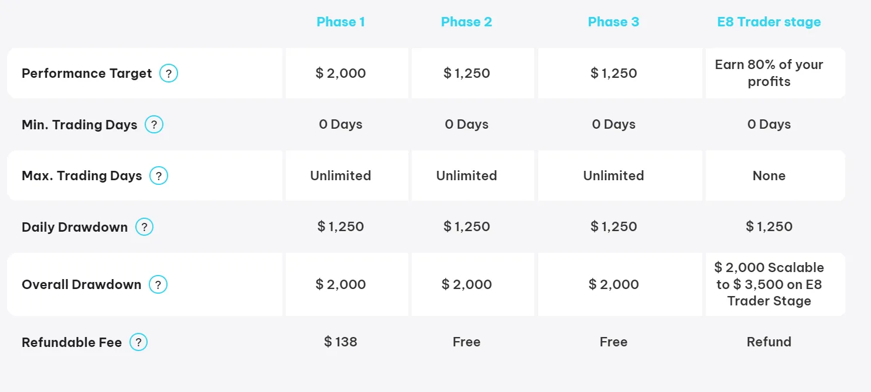Open the Min. Trading Days help tooltip
871x392 pixels.
point(154,125)
